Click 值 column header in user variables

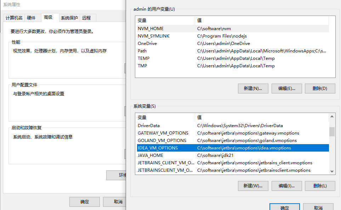tap(199, 21)
